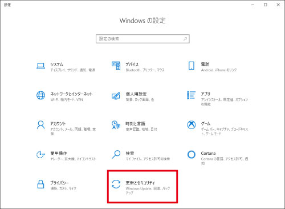Open the 検索 magnifier icon
The image size is (285, 209).
click(116, 154)
